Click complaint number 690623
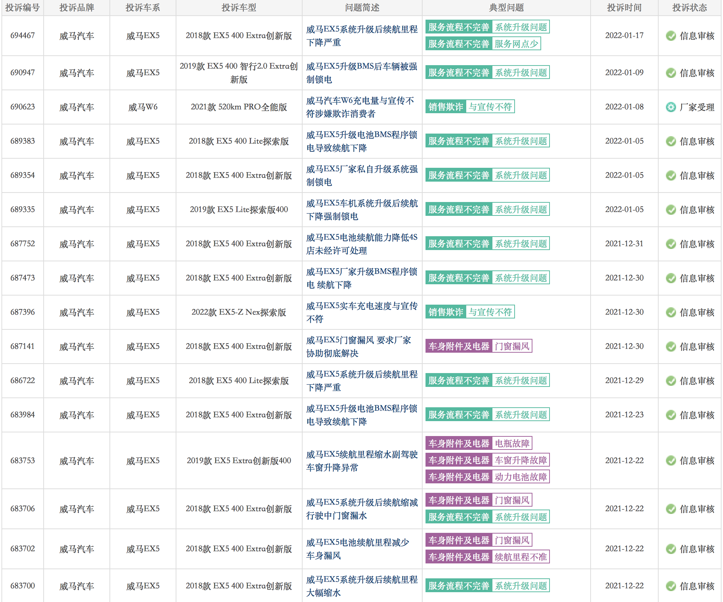The image size is (723, 602). click(x=23, y=107)
